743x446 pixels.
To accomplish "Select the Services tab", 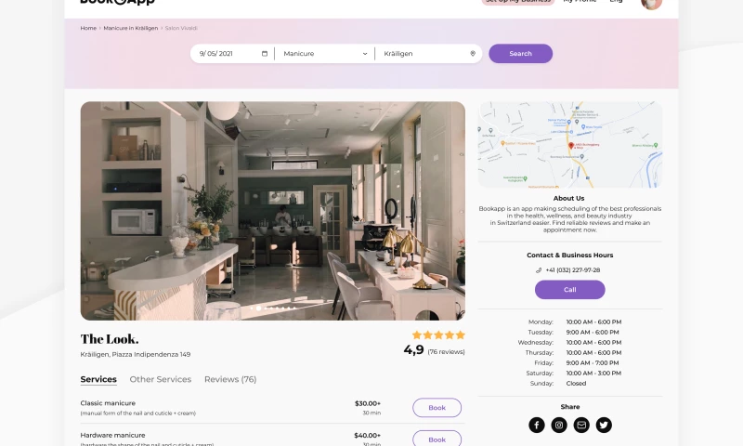I will (x=98, y=379).
